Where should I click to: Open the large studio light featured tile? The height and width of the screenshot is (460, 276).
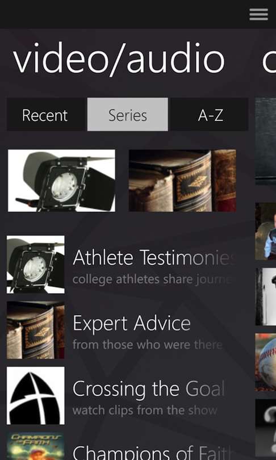tap(61, 181)
